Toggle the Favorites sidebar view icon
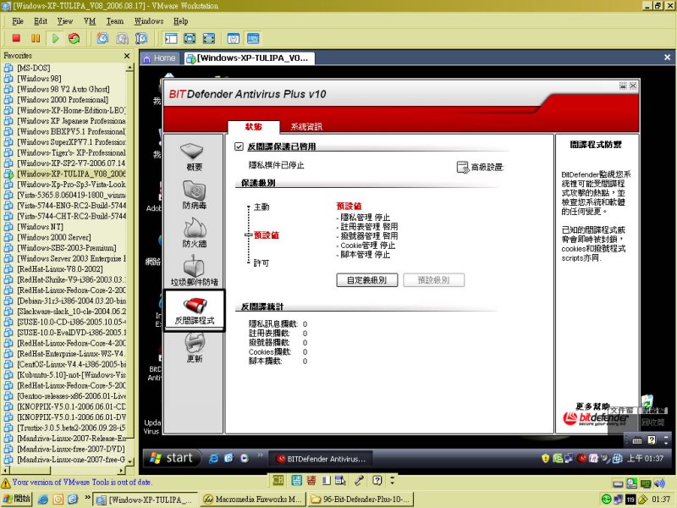Image resolution: width=677 pixels, height=508 pixels. click(171, 38)
